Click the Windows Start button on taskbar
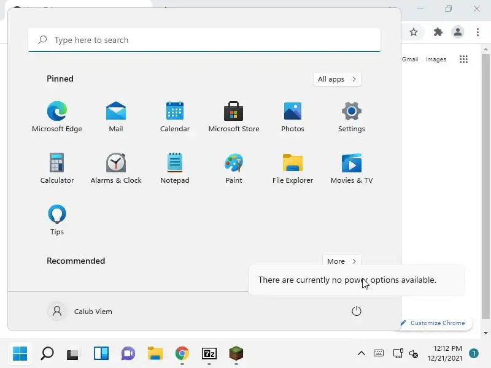The image size is (491, 368). click(20, 354)
